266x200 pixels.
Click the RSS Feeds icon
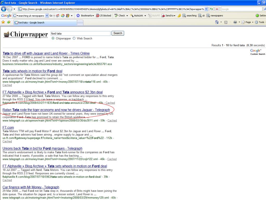click(x=226, y=22)
